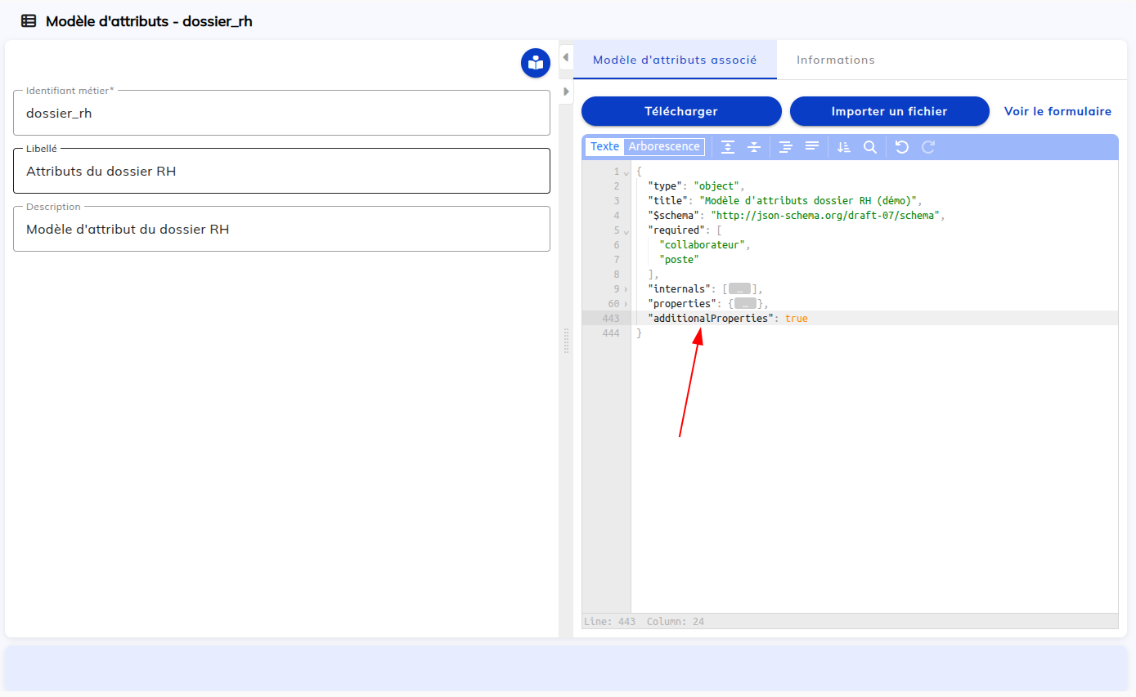Viewport: 1136px width, 697px height.
Task: Select the Modèle d'attributs associé tab
Action: [675, 60]
